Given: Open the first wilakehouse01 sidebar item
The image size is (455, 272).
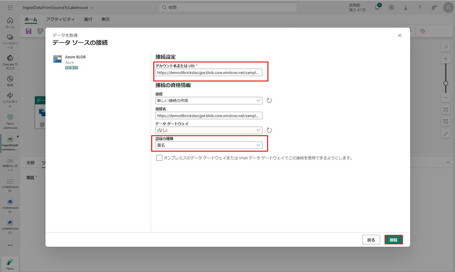Looking at the screenshot, I should [x=10, y=185].
